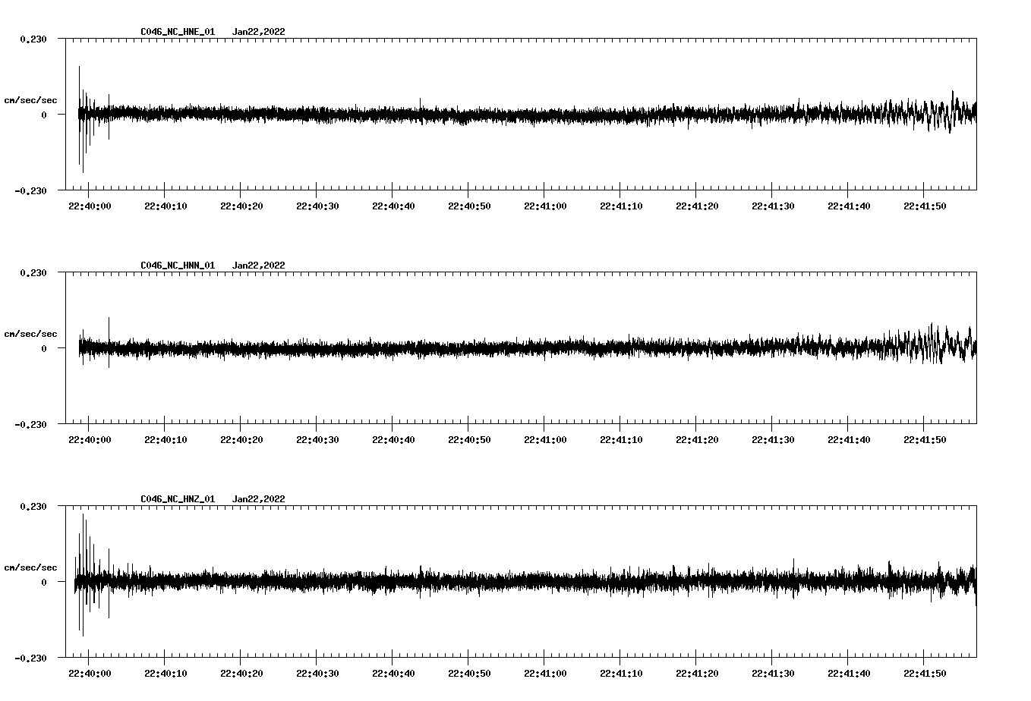Choose 22:40:20 time label under HNZ plot
This screenshot has height=701, width=1031.
(241, 674)
